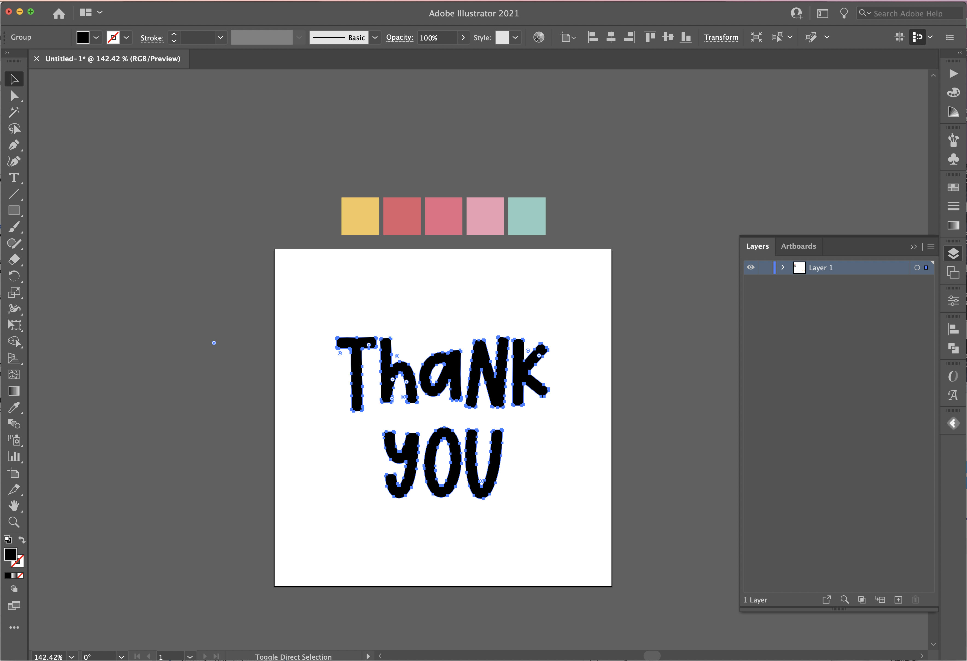Image resolution: width=967 pixels, height=661 pixels.
Task: Pick the Magic Wand tool
Action: click(x=14, y=112)
